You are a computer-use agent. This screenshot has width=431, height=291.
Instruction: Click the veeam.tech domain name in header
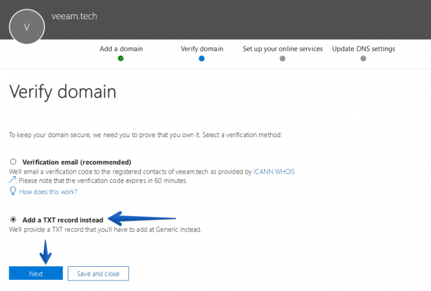(x=75, y=16)
